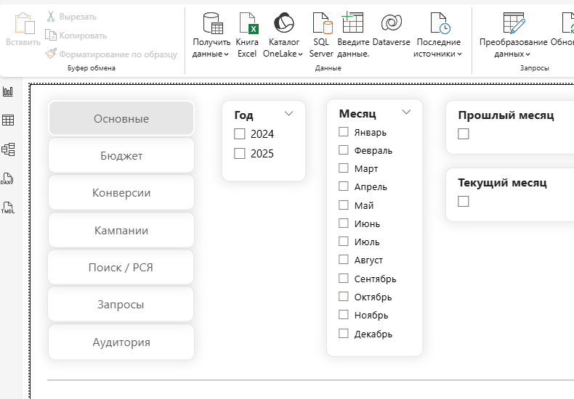Collapse the Месяц slicer chevron
This screenshot has height=399, width=574.
[x=406, y=112]
